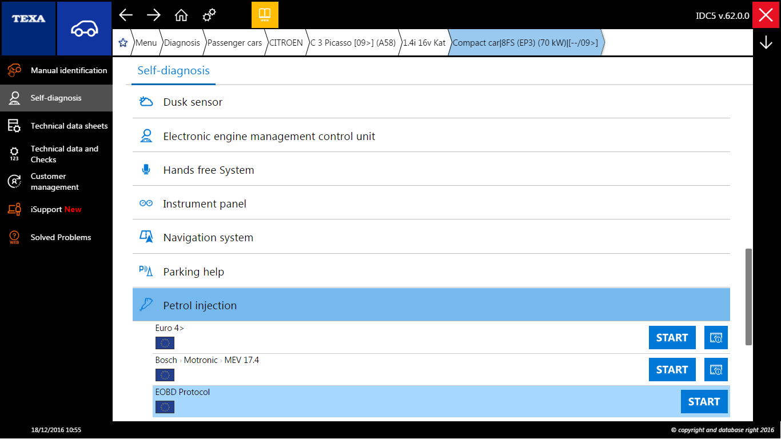
Task: Go to Menu breadcrumb
Action: point(146,43)
